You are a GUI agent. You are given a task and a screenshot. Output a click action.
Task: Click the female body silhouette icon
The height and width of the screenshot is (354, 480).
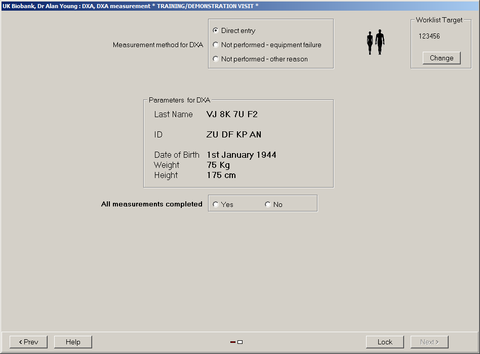click(370, 44)
